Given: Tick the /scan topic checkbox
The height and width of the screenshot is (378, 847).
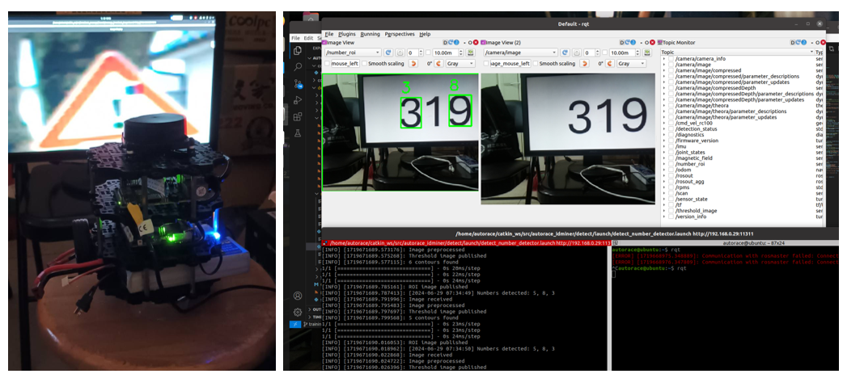Looking at the screenshot, I should click(x=672, y=193).
